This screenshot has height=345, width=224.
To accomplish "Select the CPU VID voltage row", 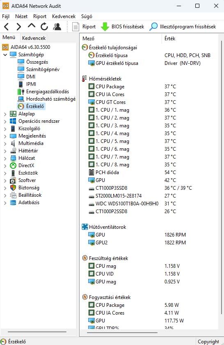I will [149, 274].
